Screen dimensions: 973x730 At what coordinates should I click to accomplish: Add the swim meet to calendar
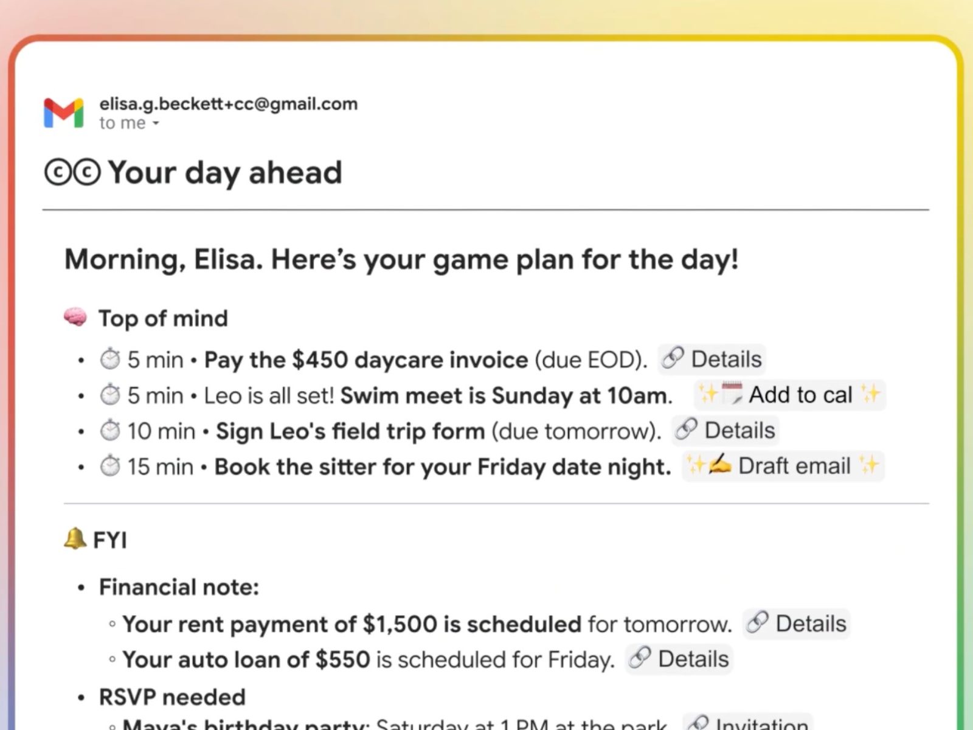[x=789, y=395]
